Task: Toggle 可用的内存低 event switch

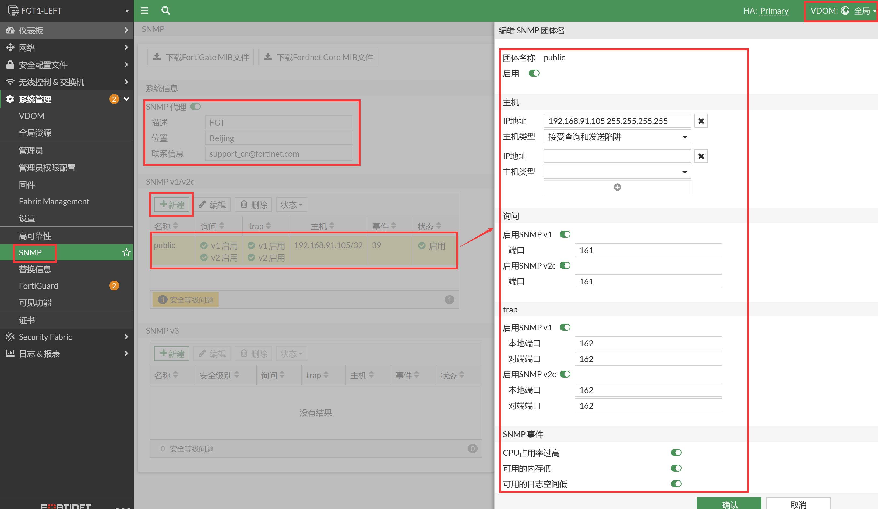Action: [676, 468]
